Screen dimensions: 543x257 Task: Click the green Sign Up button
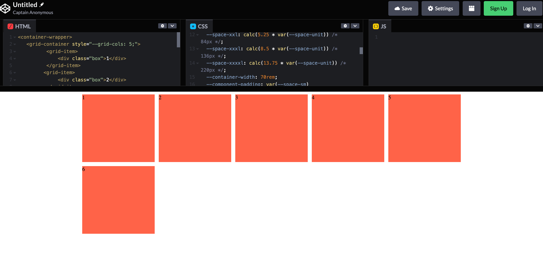click(x=498, y=8)
